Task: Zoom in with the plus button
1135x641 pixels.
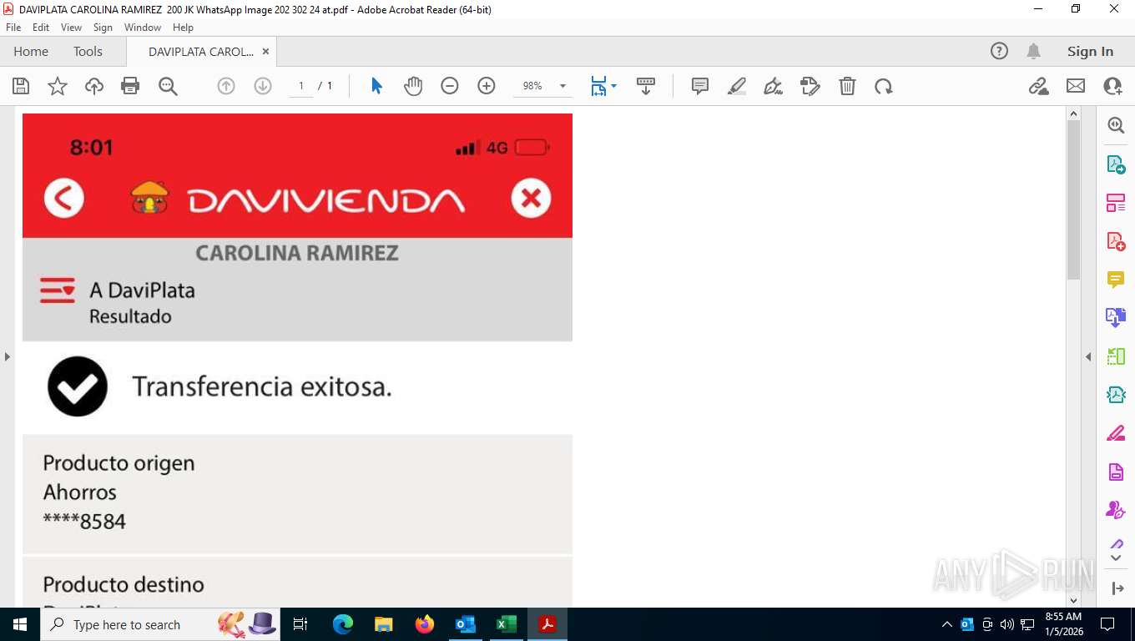Action: [487, 86]
